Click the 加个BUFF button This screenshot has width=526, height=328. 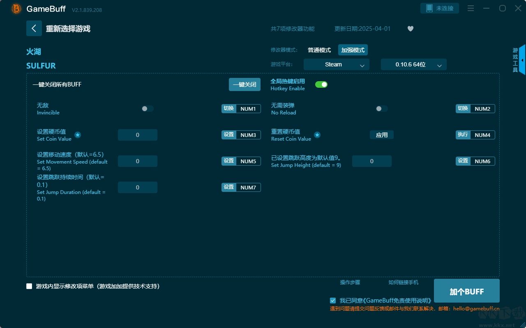pyautogui.click(x=466, y=291)
